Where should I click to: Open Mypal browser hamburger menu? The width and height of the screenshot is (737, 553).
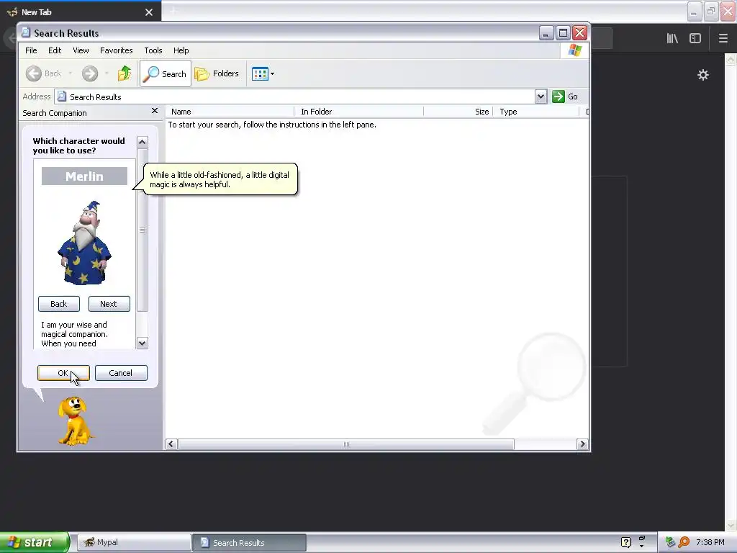(723, 38)
